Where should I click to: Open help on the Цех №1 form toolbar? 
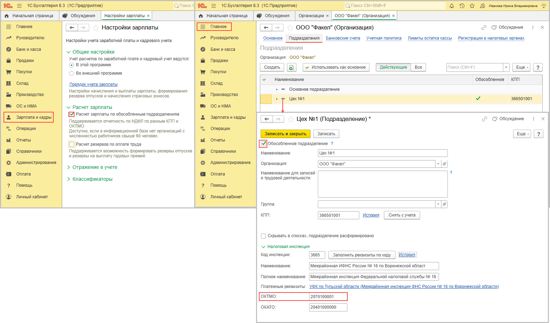(538, 134)
